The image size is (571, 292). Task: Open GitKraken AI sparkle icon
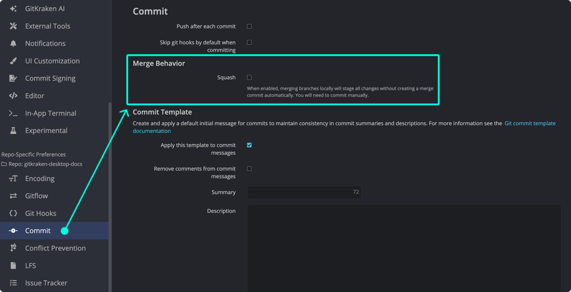click(x=13, y=8)
